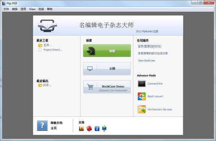The width and height of the screenshot is (216, 141).
Task: Maximize the Flip PDF window
Action: (200, 3)
